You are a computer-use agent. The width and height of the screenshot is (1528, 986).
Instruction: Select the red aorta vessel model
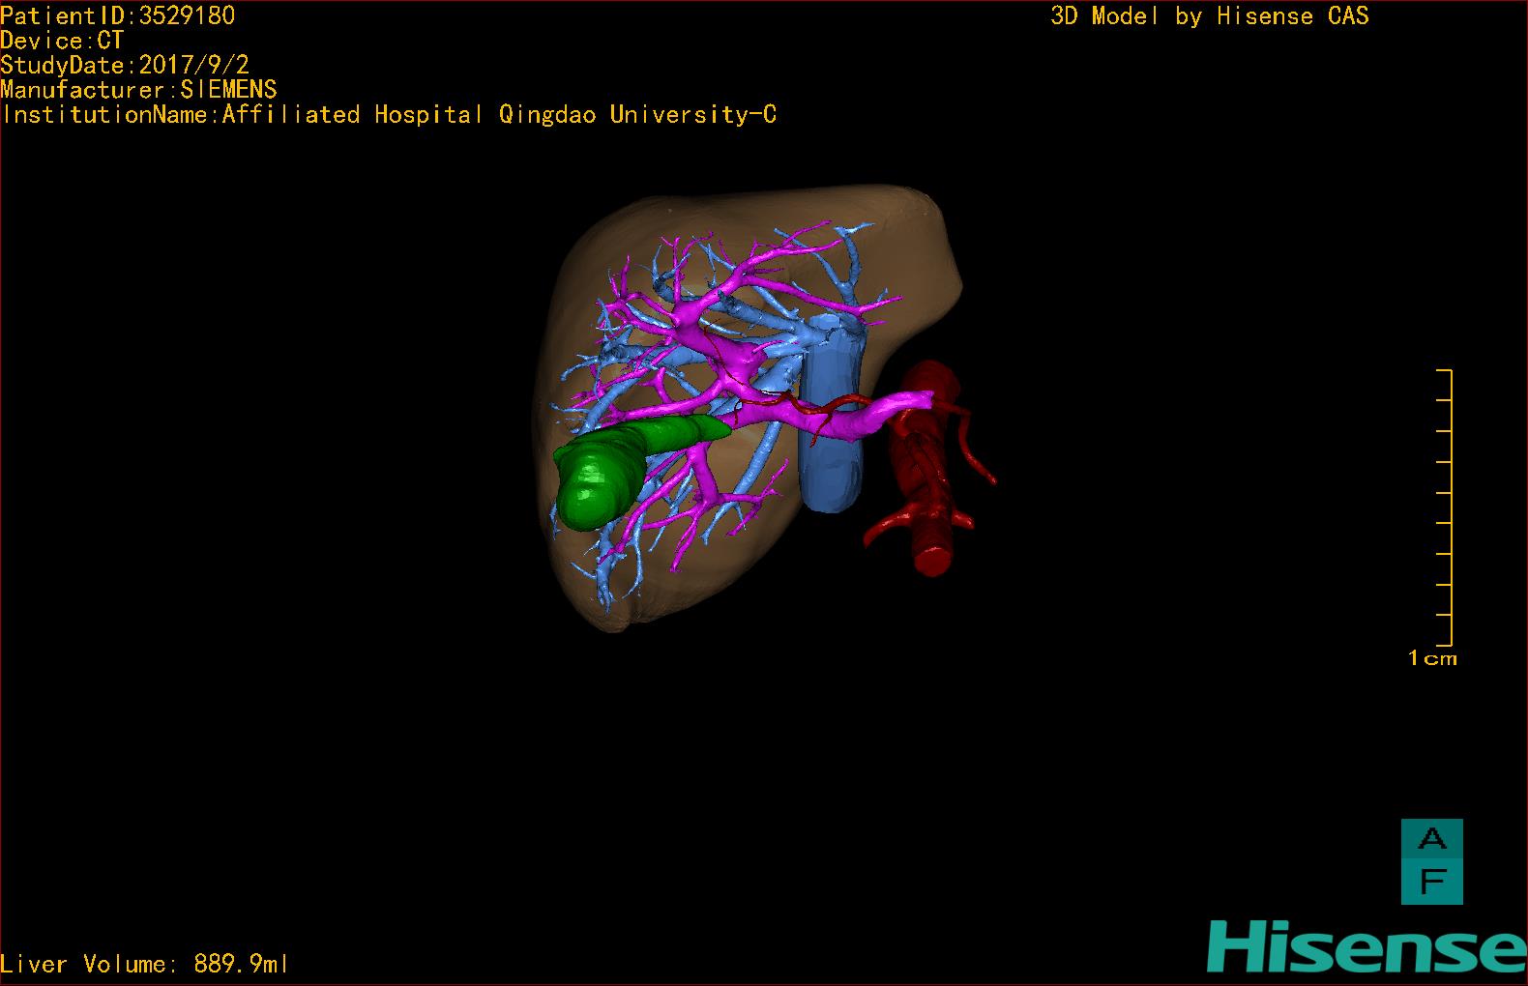tap(928, 469)
